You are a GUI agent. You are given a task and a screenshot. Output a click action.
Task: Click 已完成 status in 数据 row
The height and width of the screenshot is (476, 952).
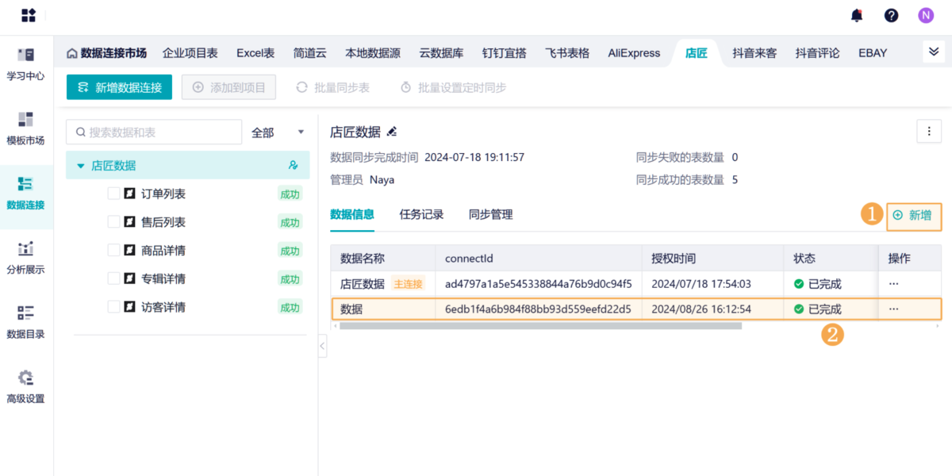[818, 309]
